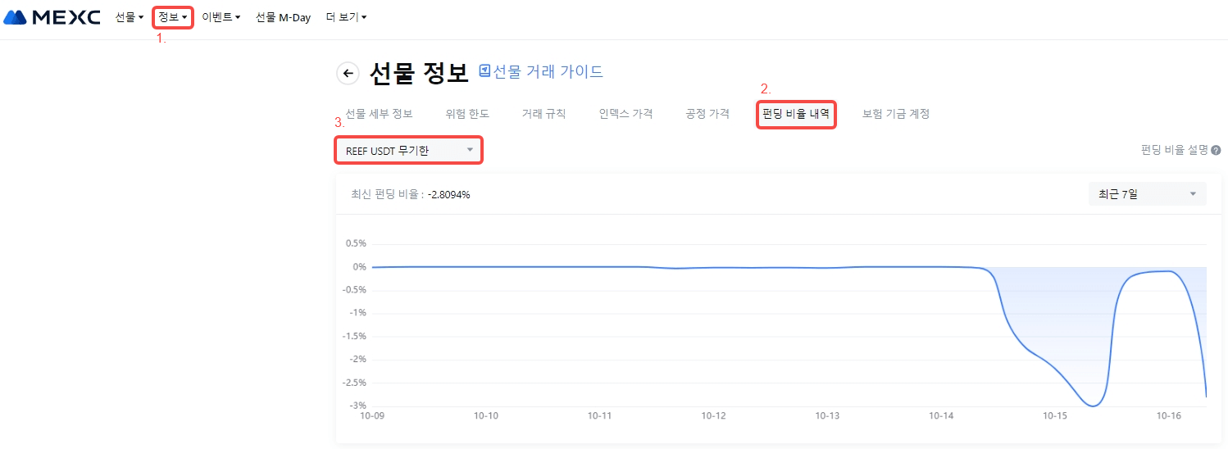Click 선물 M-Day in top navigation

coord(283,17)
